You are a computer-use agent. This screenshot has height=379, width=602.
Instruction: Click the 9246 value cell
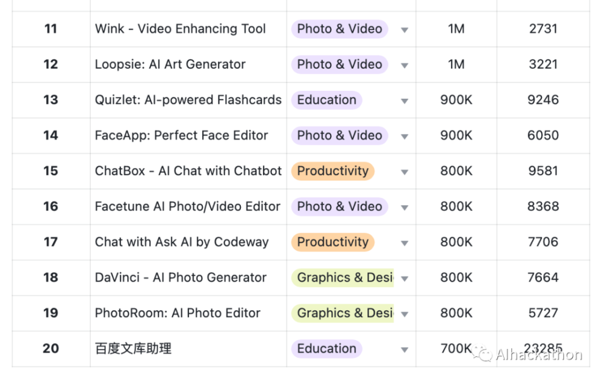[543, 100]
